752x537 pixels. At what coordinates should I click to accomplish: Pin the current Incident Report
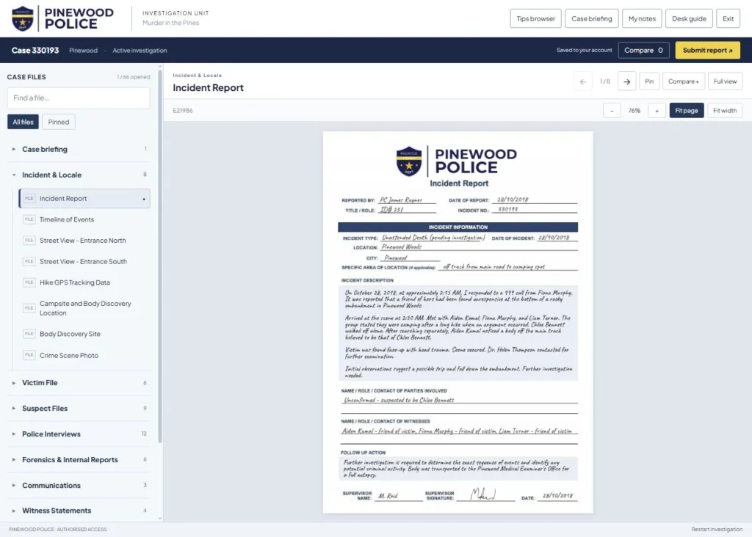coord(649,81)
